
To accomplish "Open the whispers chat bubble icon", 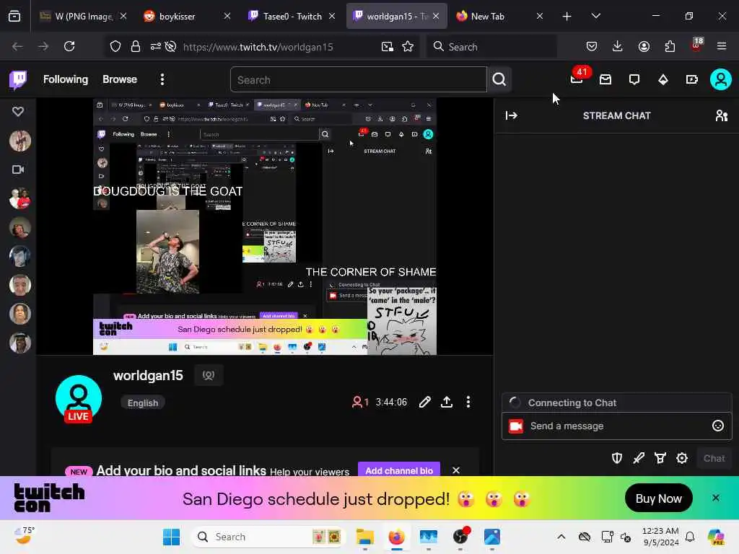I will [x=634, y=79].
